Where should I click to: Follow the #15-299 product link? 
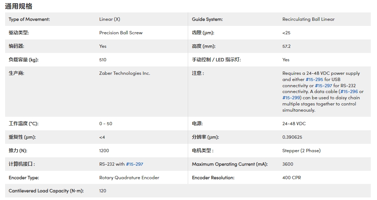291,98
